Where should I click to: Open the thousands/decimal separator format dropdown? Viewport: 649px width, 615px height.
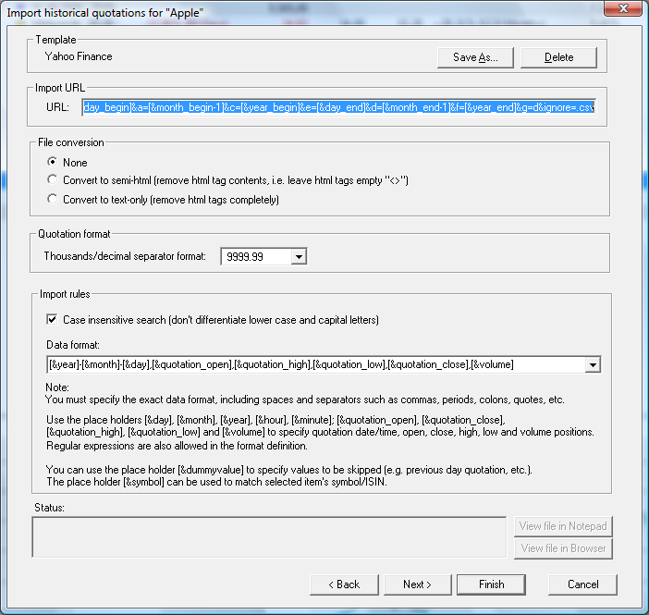[x=299, y=257]
